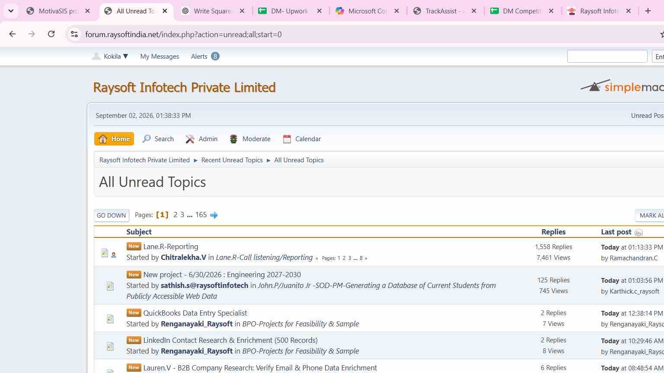Click the forum search input field
Viewport: 664px width, 373px height.
(x=607, y=56)
